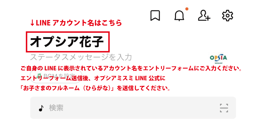This screenshot has height=130, width=263.
Task: Tap the BGMを設定 button
Action: pos(56,76)
